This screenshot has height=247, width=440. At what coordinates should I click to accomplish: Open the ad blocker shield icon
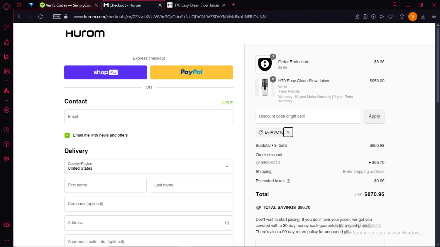pyautogui.click(x=373, y=17)
